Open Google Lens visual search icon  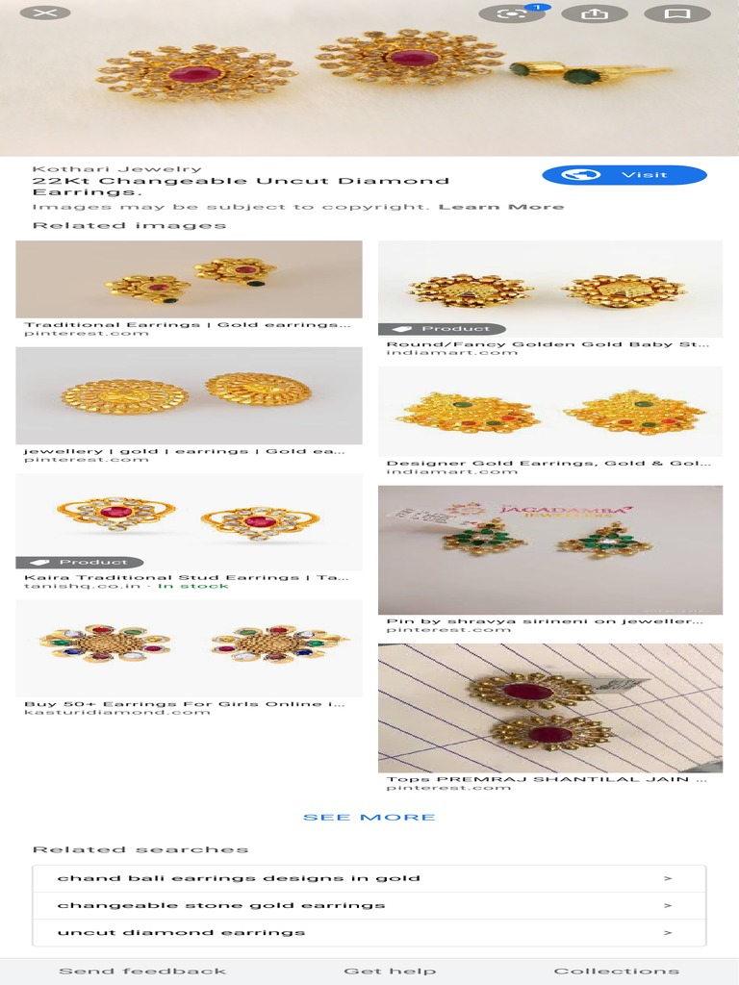(512, 13)
